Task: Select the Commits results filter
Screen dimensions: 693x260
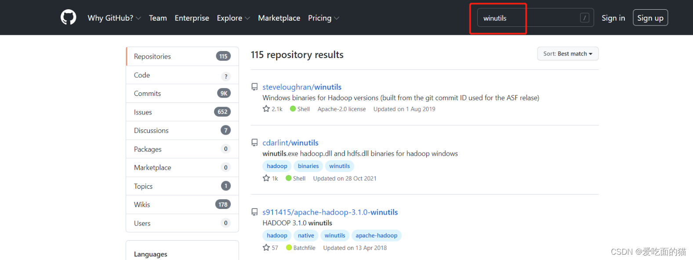Action: tap(182, 93)
